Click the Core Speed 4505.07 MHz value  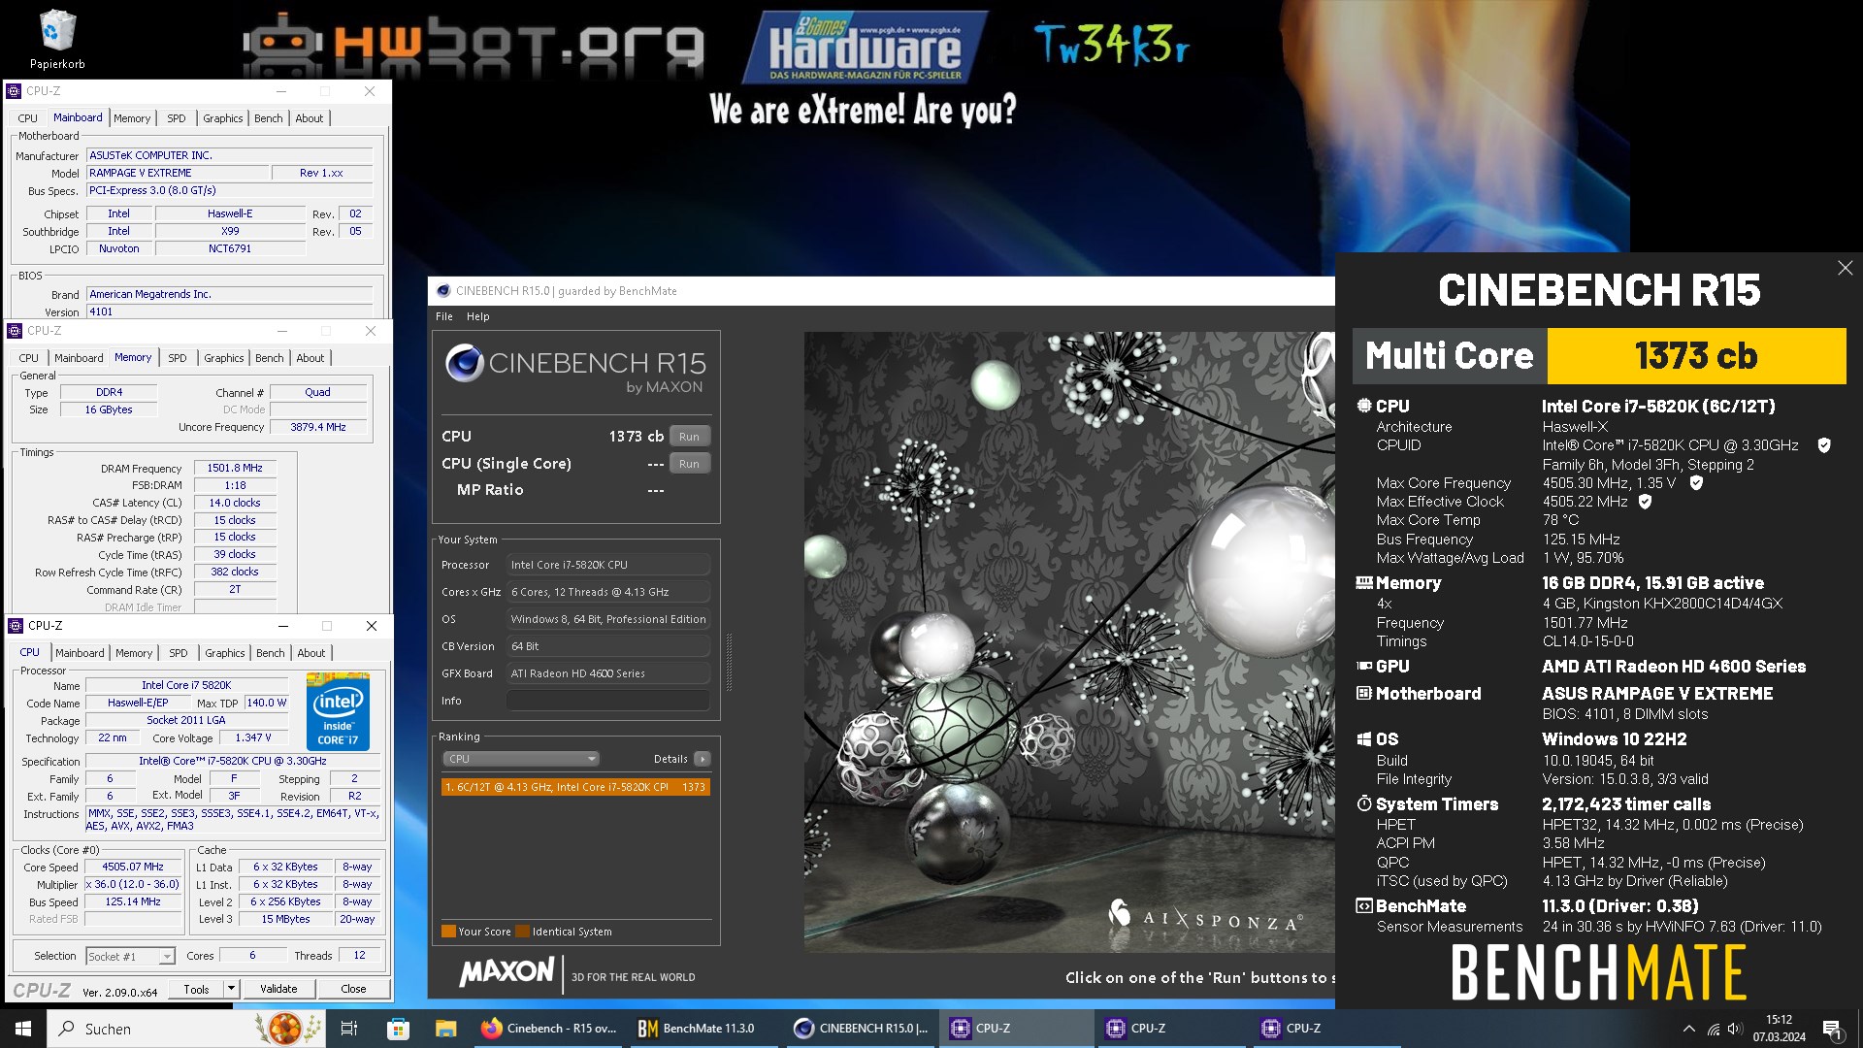tap(134, 868)
